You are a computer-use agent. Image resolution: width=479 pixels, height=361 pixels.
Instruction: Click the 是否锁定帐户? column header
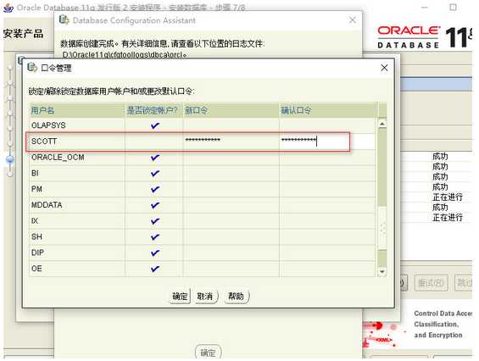[x=154, y=110]
